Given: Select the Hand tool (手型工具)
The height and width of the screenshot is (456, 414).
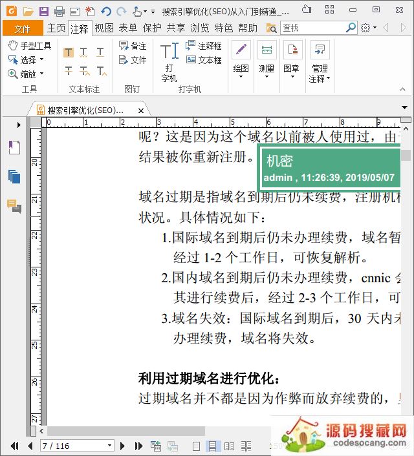Looking at the screenshot, I should [x=30, y=46].
